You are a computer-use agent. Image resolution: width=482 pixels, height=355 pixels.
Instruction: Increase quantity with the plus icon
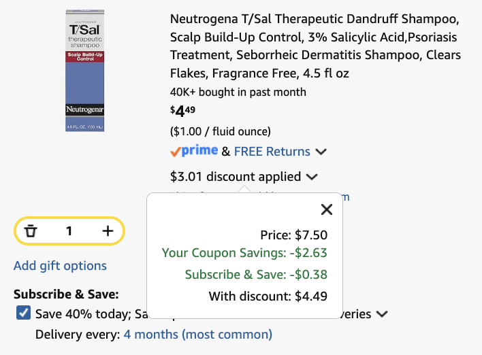point(108,231)
